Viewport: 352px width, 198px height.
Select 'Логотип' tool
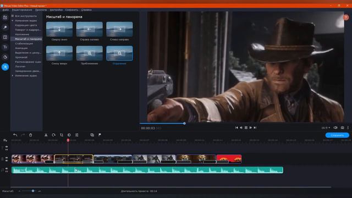point(20,67)
